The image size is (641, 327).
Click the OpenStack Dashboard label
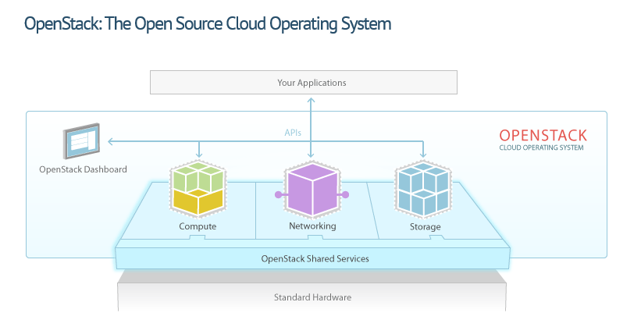coord(83,169)
